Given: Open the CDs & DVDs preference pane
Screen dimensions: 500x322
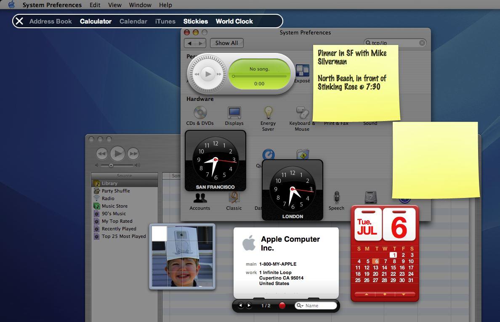Looking at the screenshot, I should [x=200, y=116].
